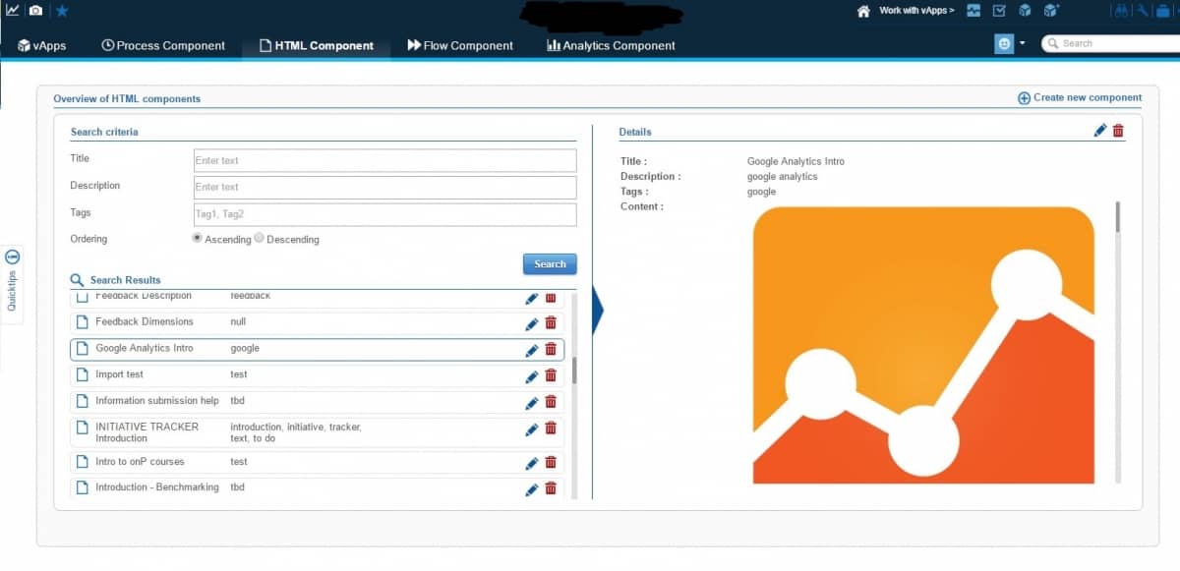Delete the Google Analytics Intro row
Viewport: 1180px width, 571px height.
click(551, 349)
